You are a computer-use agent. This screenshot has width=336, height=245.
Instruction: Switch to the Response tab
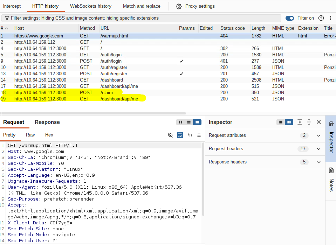[47, 122]
